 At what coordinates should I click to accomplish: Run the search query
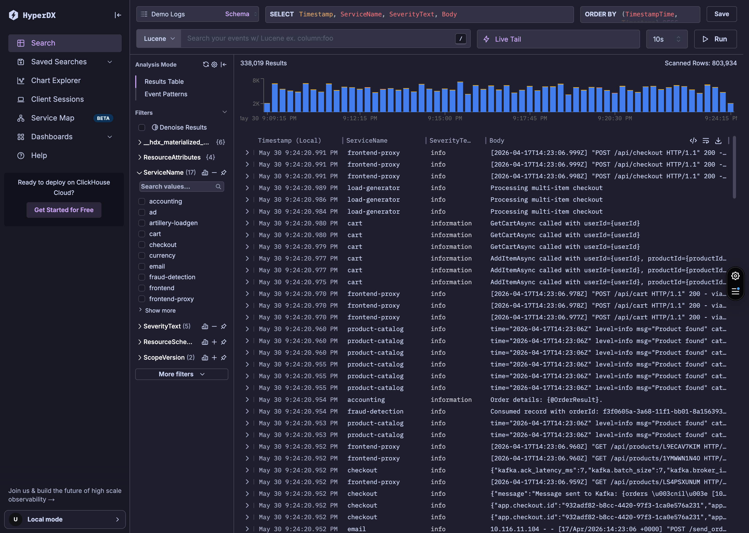click(x=715, y=39)
